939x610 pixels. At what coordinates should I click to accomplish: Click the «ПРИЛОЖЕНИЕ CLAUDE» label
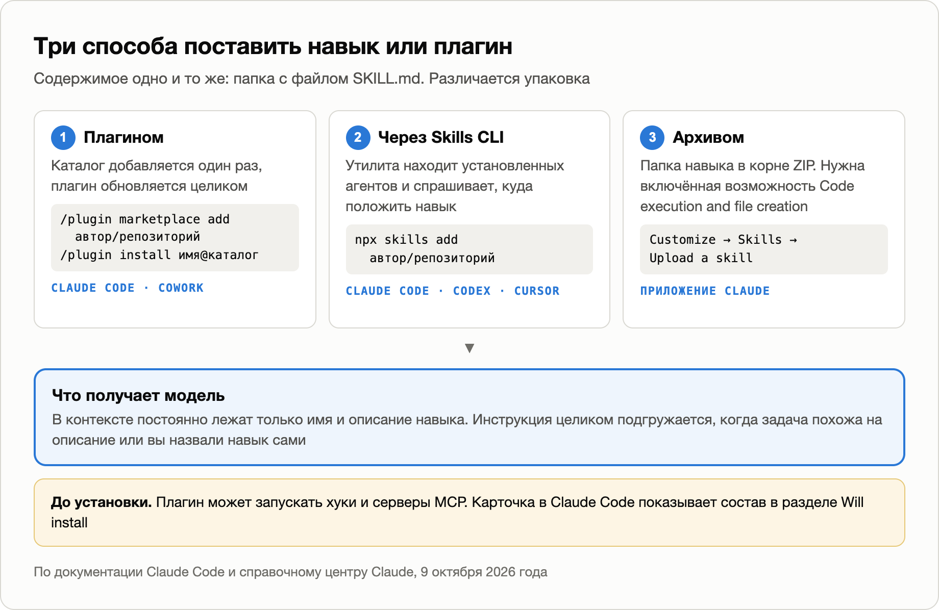(x=705, y=291)
